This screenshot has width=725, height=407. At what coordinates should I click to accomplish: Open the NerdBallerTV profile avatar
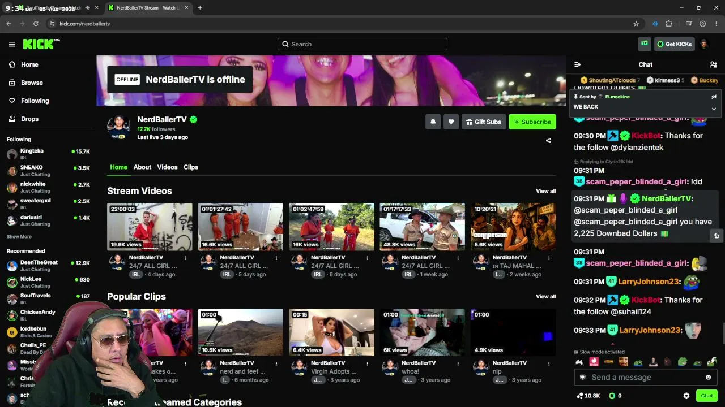(118, 127)
